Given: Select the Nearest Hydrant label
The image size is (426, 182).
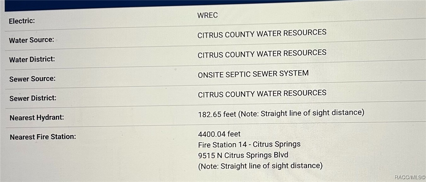Looking at the screenshot, I should (37, 118).
